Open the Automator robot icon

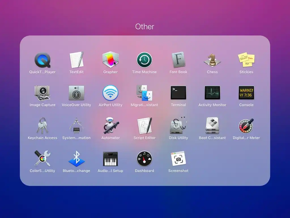coord(111,125)
